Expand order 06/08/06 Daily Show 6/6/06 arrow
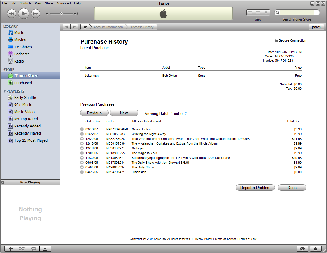The image size is (327, 253). (x=82, y=163)
